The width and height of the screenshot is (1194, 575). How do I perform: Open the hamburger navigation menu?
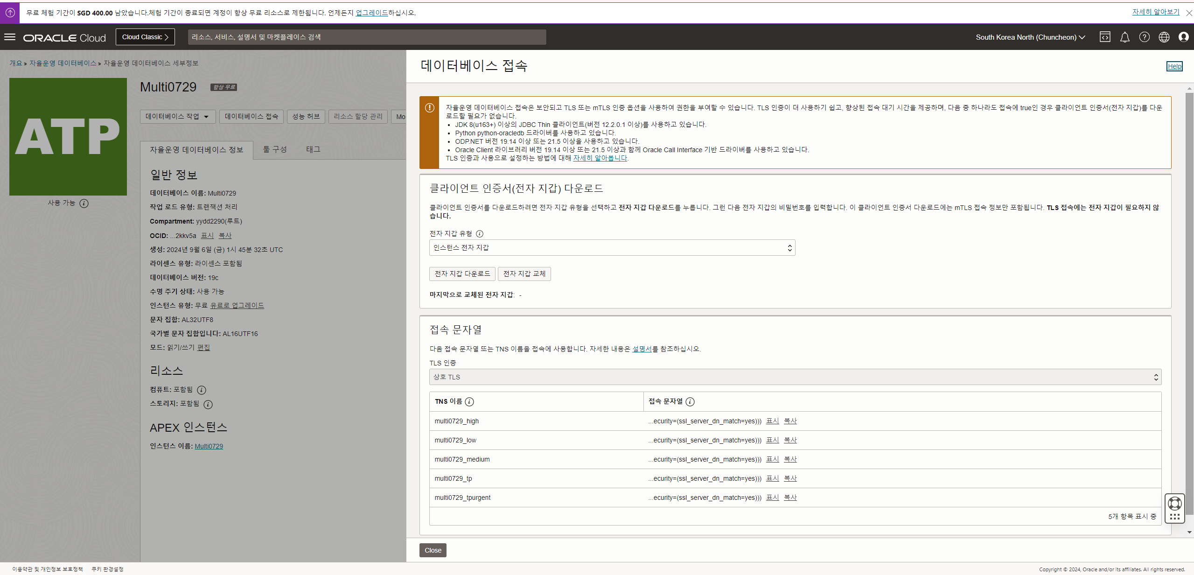[x=10, y=37]
